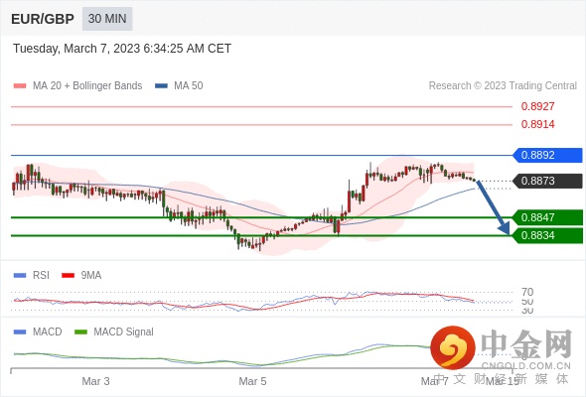Select the black 0.8873 current price tag
586x397 pixels.
pyautogui.click(x=547, y=181)
